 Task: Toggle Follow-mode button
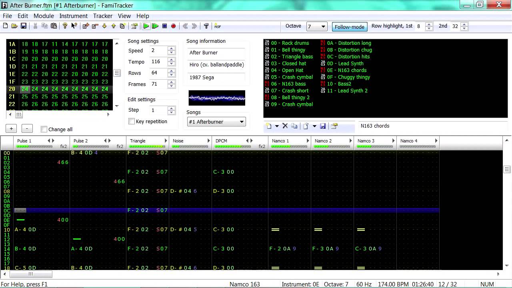[x=350, y=27]
